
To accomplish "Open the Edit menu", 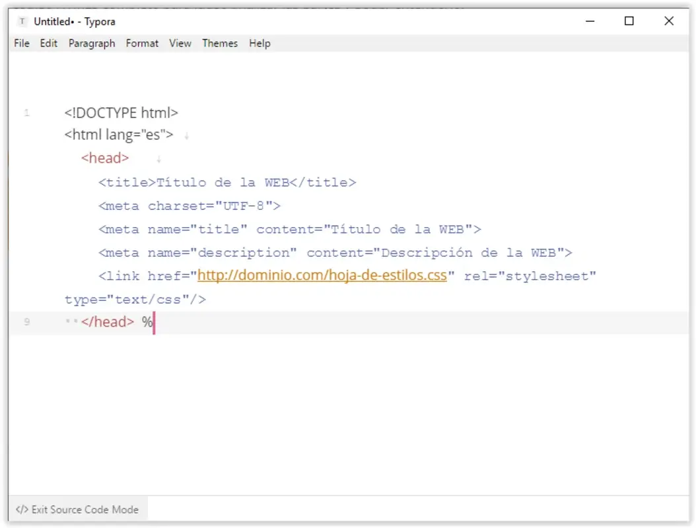I will (48, 43).
